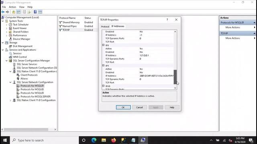
Task: Click the Protocol Name column header
Action: coord(67,18)
